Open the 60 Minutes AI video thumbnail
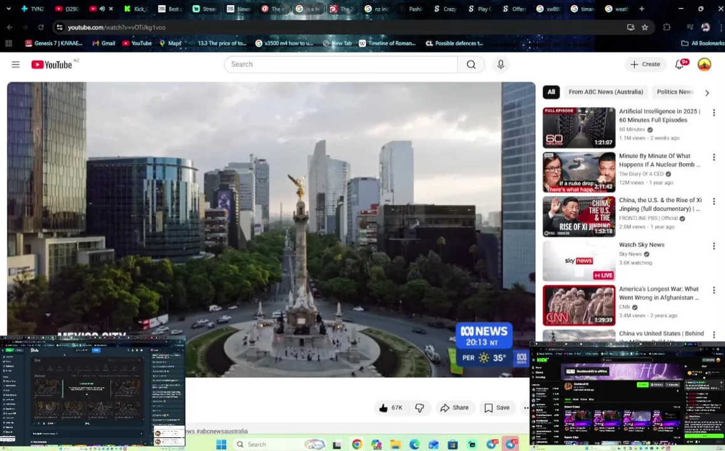The height and width of the screenshot is (451, 725). pyautogui.click(x=579, y=128)
